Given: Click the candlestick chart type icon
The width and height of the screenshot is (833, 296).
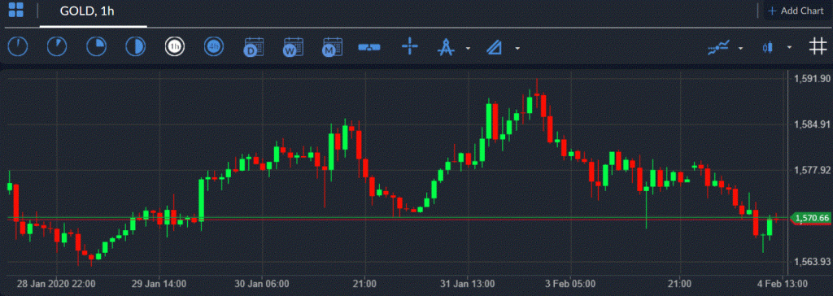Looking at the screenshot, I should point(767,48).
